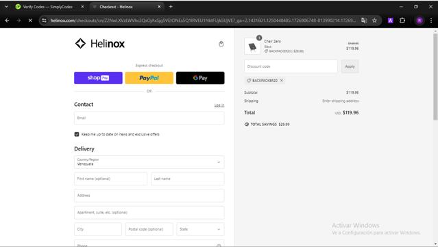Open a new browser tab

171,7
